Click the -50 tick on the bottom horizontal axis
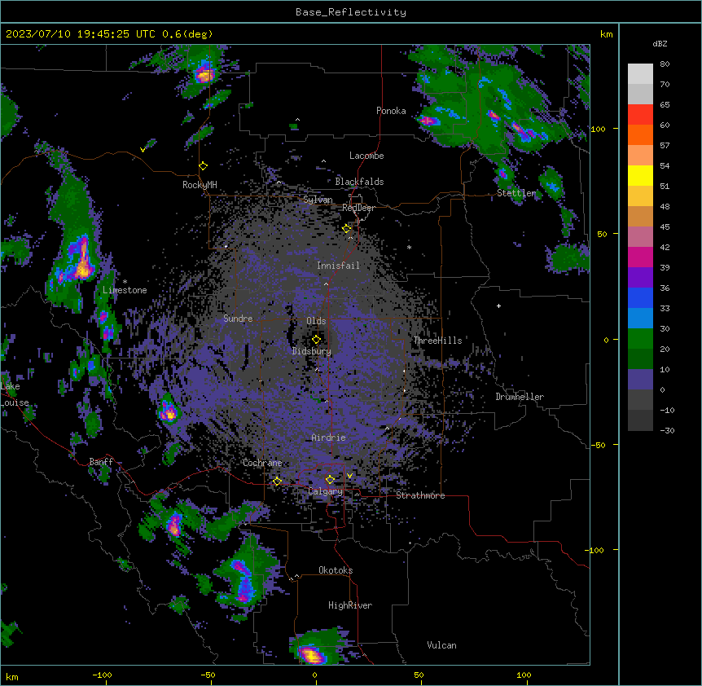 point(208,675)
